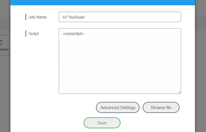
Task: Save the IoT RunScript job
Action: pyautogui.click(x=102, y=123)
